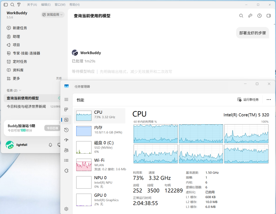The width and height of the screenshot is (276, 214).
Task: Select NPU 0 in performance list
Action: point(99,182)
